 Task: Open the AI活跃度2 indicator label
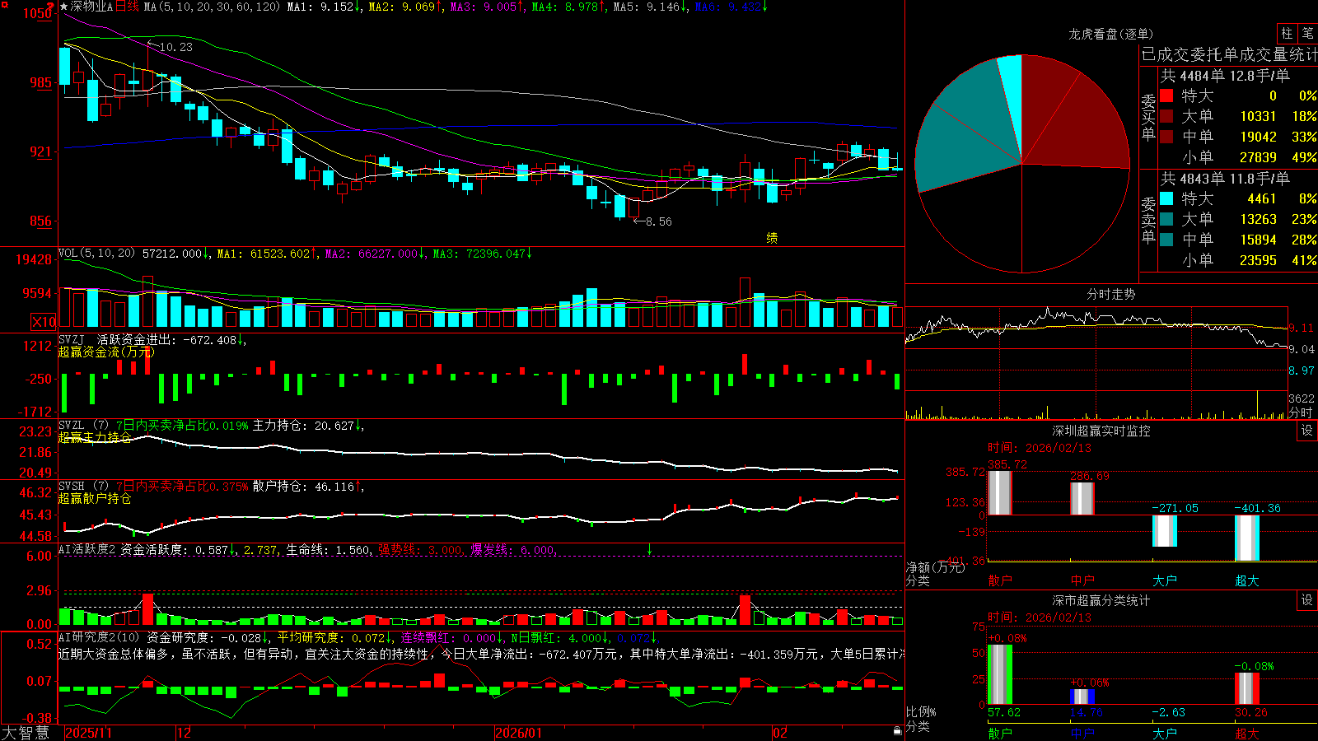pos(87,550)
